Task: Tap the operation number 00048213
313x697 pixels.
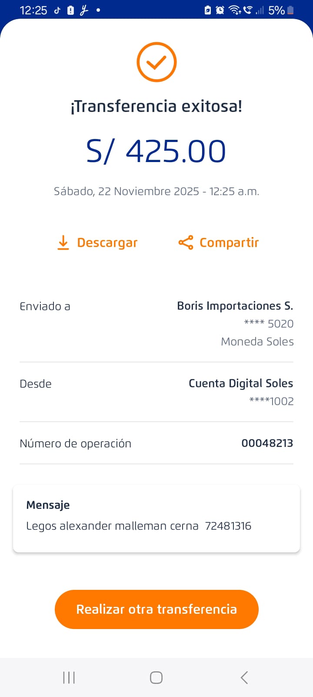Action: tap(267, 443)
